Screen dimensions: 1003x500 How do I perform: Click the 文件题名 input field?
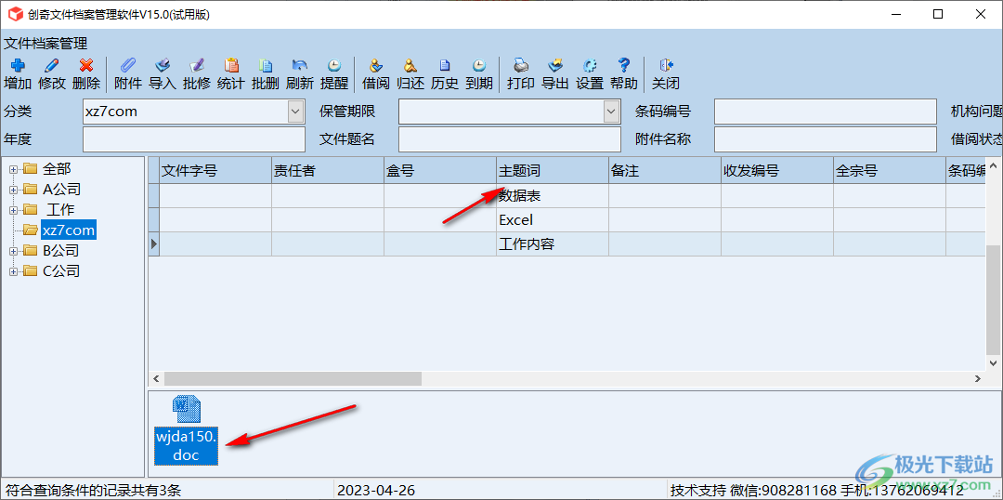[510, 138]
